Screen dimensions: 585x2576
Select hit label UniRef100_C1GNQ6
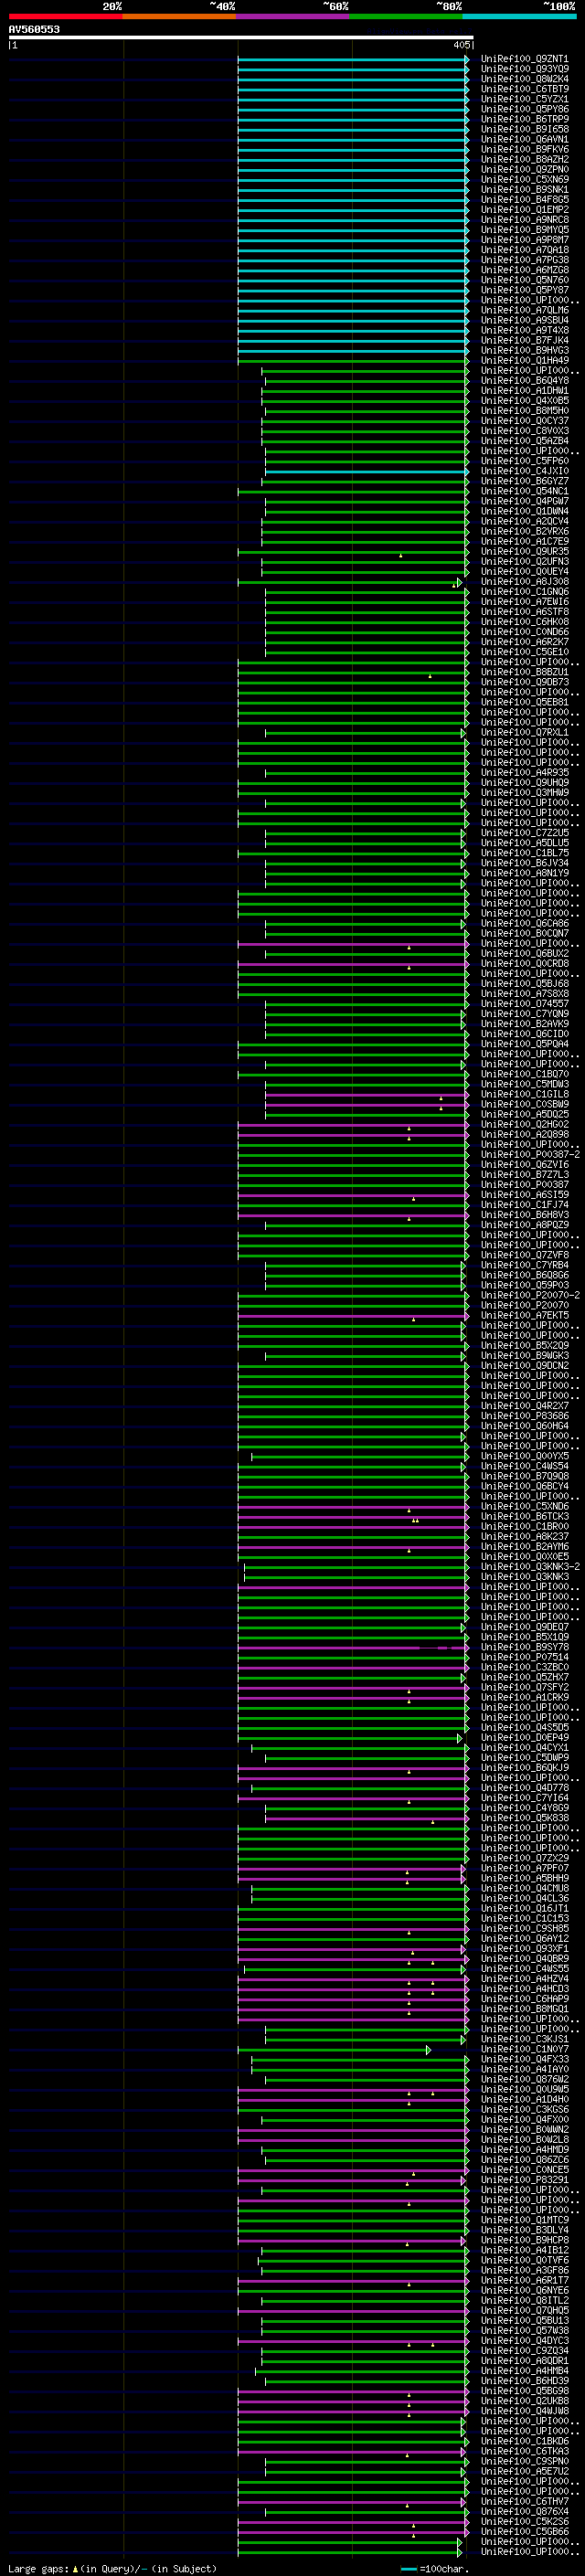524,592
